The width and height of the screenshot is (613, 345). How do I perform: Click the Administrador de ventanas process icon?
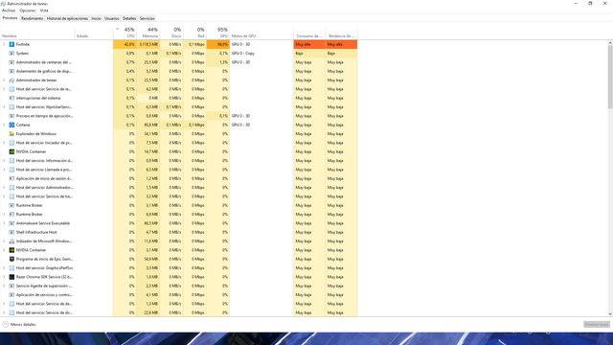(x=11, y=62)
